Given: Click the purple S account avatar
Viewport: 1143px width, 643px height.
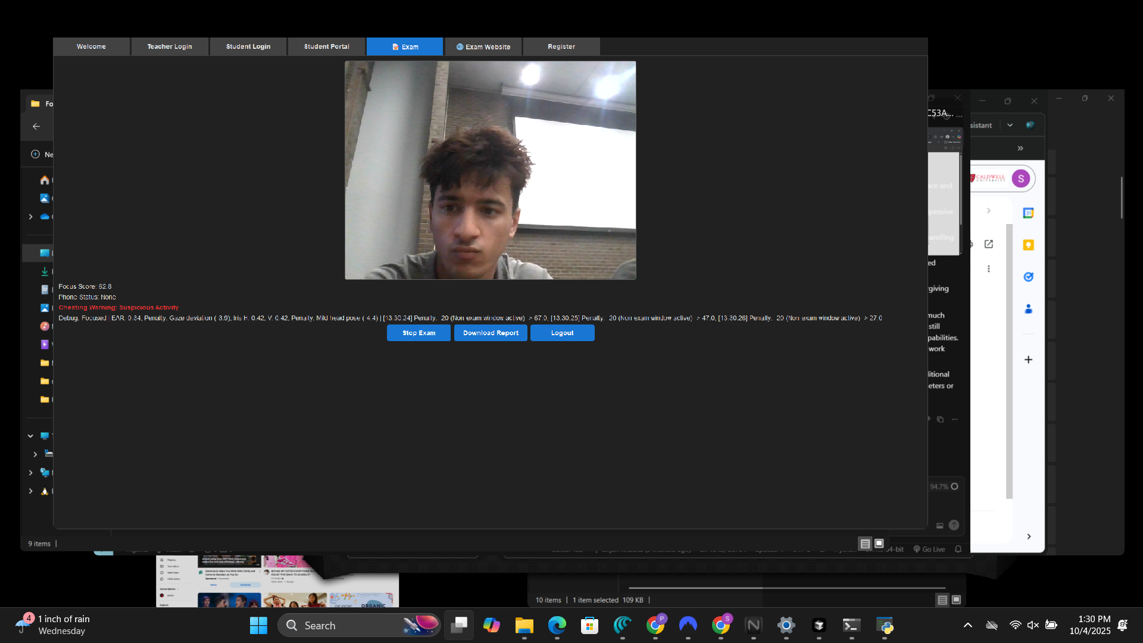Looking at the screenshot, I should pos(1020,179).
